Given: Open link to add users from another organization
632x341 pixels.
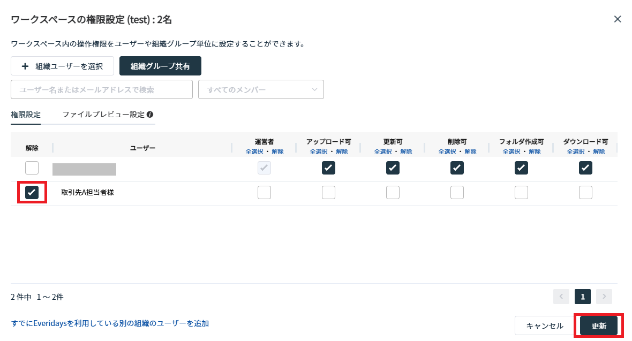Looking at the screenshot, I should [110, 323].
